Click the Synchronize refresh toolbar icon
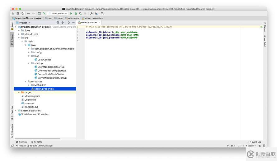 pyautogui.click(x=22, y=14)
